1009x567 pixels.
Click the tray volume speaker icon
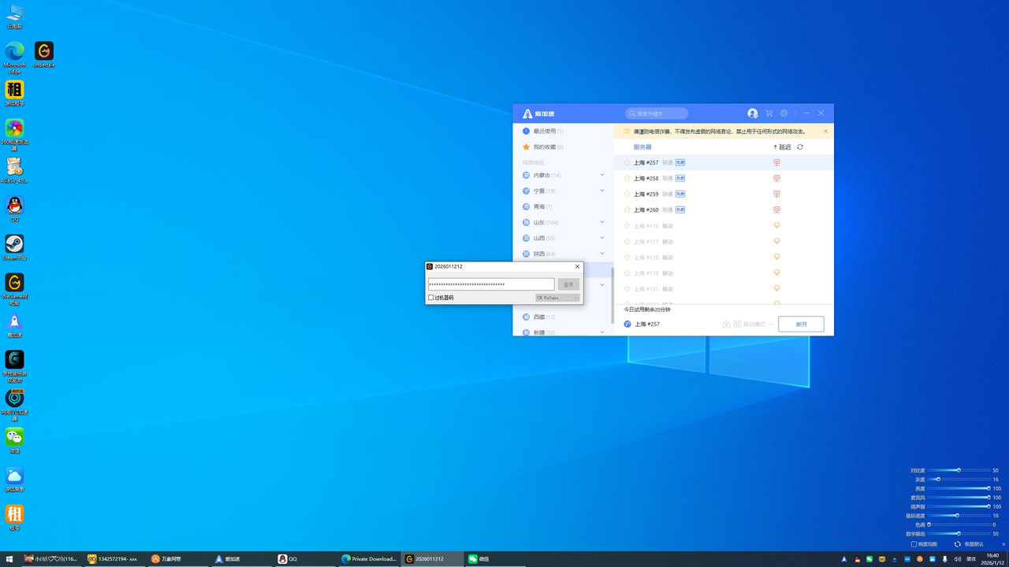(956, 559)
